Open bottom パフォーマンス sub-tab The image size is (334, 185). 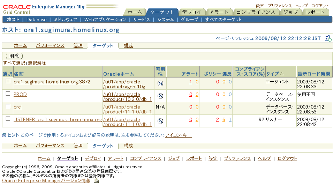pos(50,146)
